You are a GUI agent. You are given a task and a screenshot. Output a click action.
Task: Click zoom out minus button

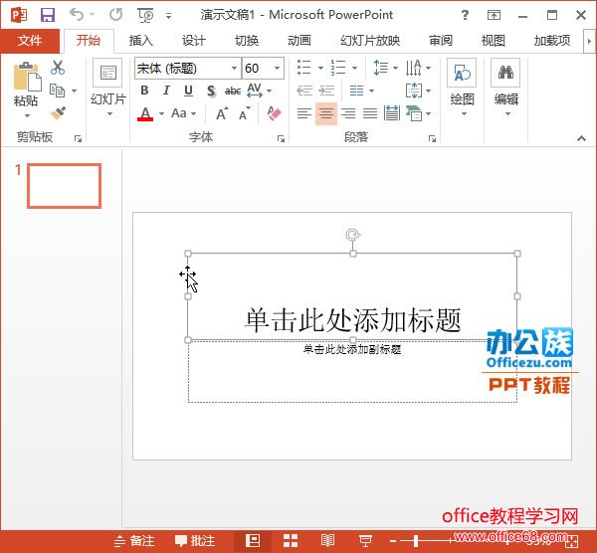pyautogui.click(x=393, y=541)
